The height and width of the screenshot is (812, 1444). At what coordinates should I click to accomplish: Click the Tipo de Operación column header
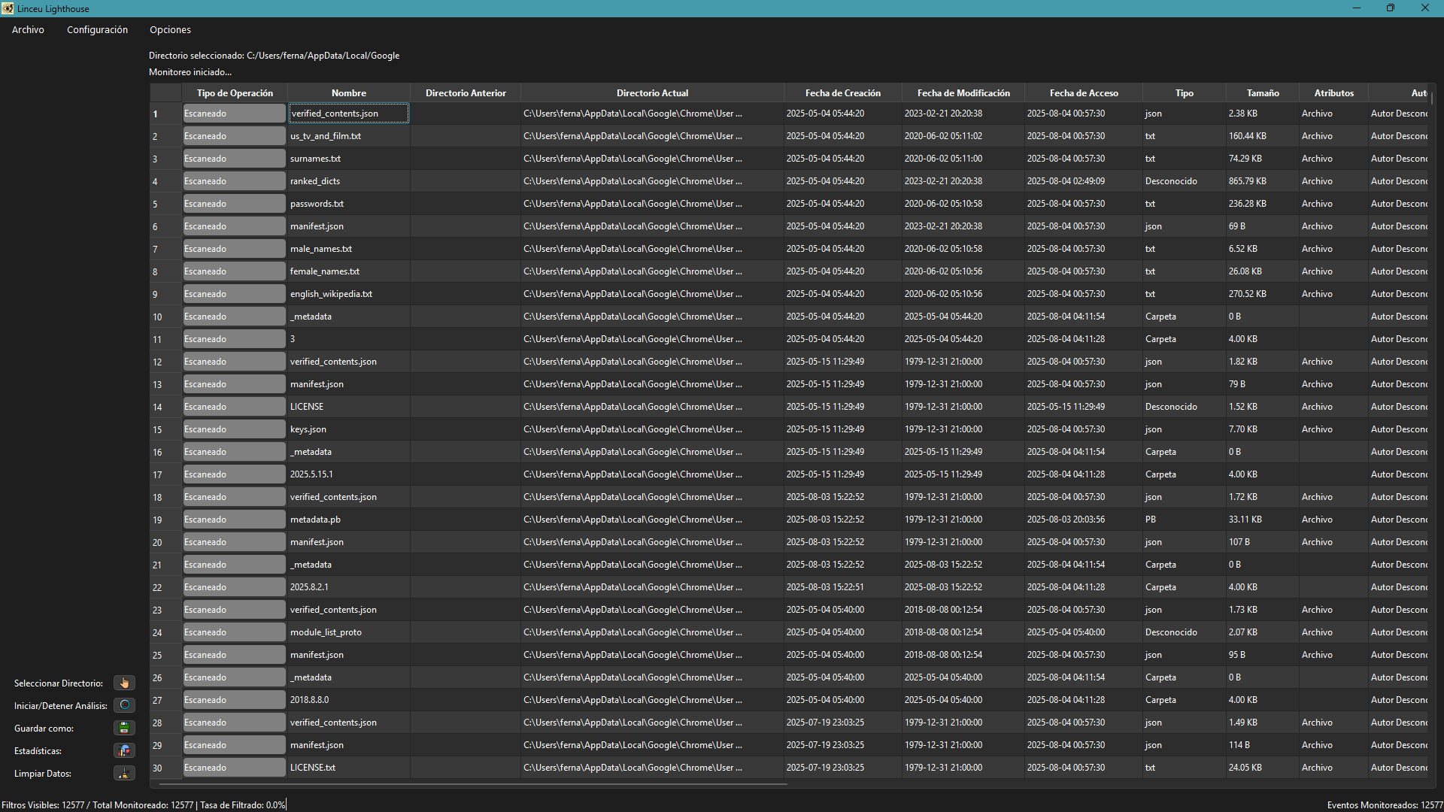(235, 93)
